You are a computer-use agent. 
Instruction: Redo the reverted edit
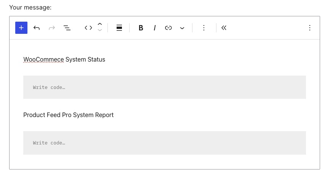52,28
